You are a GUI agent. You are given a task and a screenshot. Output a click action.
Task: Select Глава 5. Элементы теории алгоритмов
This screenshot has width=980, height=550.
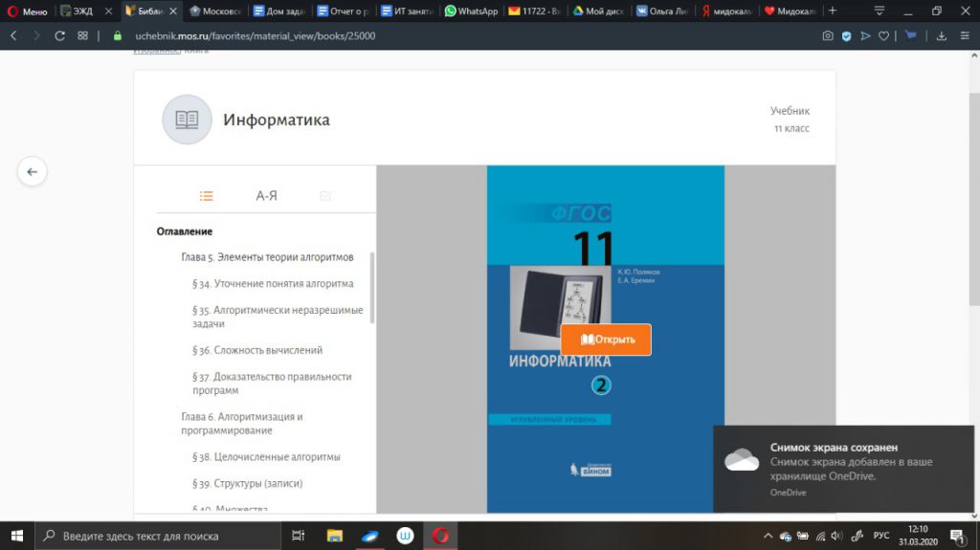pyautogui.click(x=268, y=257)
